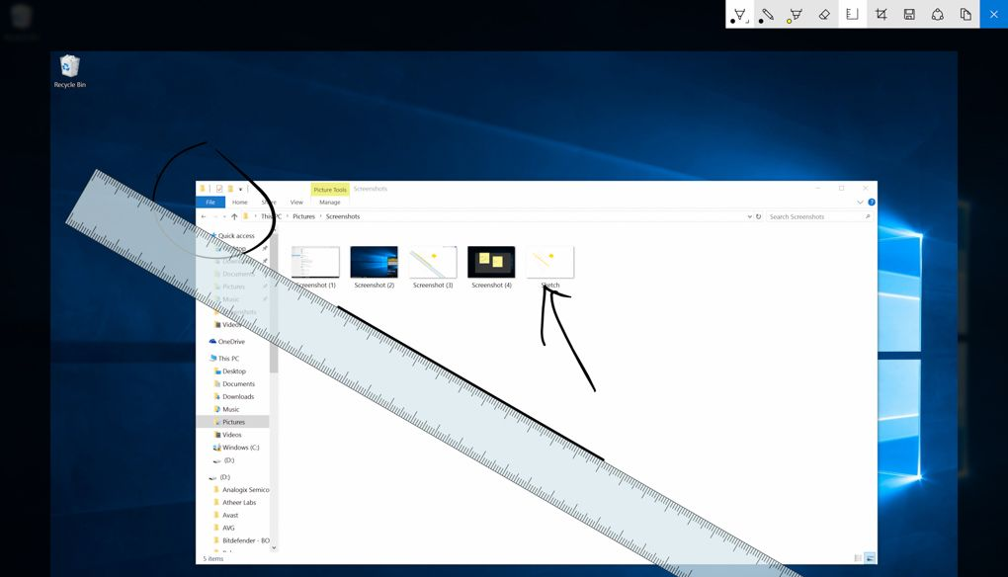Expand the ribbon with the chevron
The image size is (1008, 577).
coord(860,203)
